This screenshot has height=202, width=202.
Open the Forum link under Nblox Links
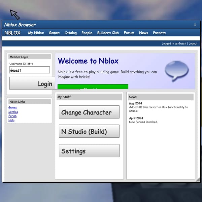12,116
